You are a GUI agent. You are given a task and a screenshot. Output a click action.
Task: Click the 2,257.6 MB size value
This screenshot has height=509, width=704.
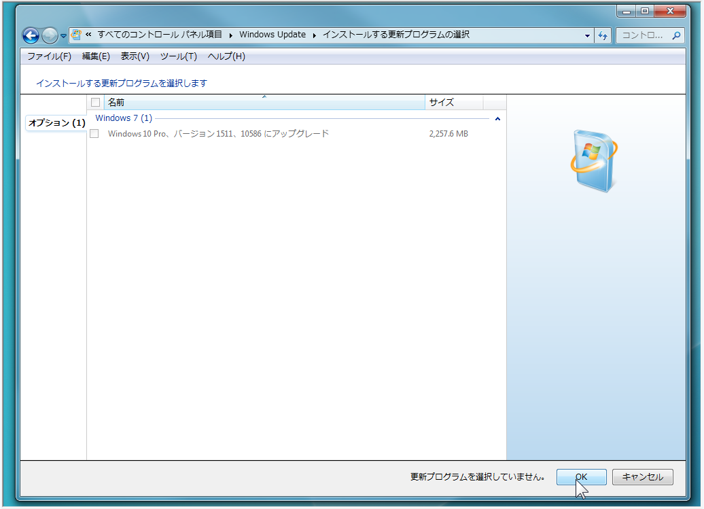tap(448, 134)
